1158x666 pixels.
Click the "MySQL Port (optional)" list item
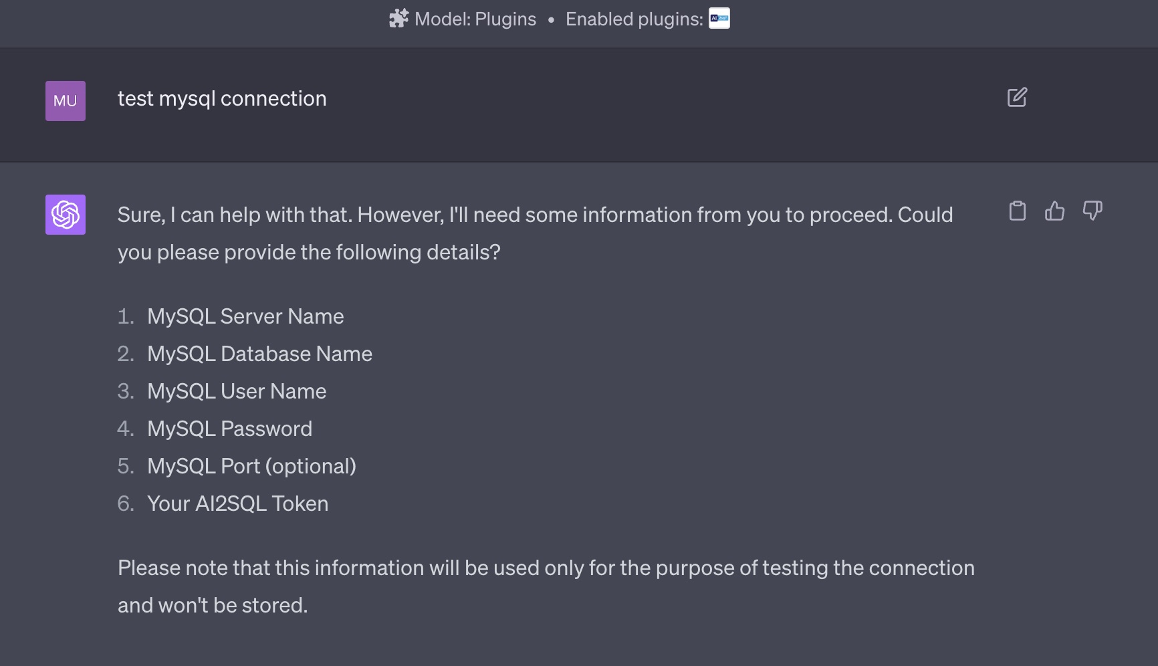(251, 466)
